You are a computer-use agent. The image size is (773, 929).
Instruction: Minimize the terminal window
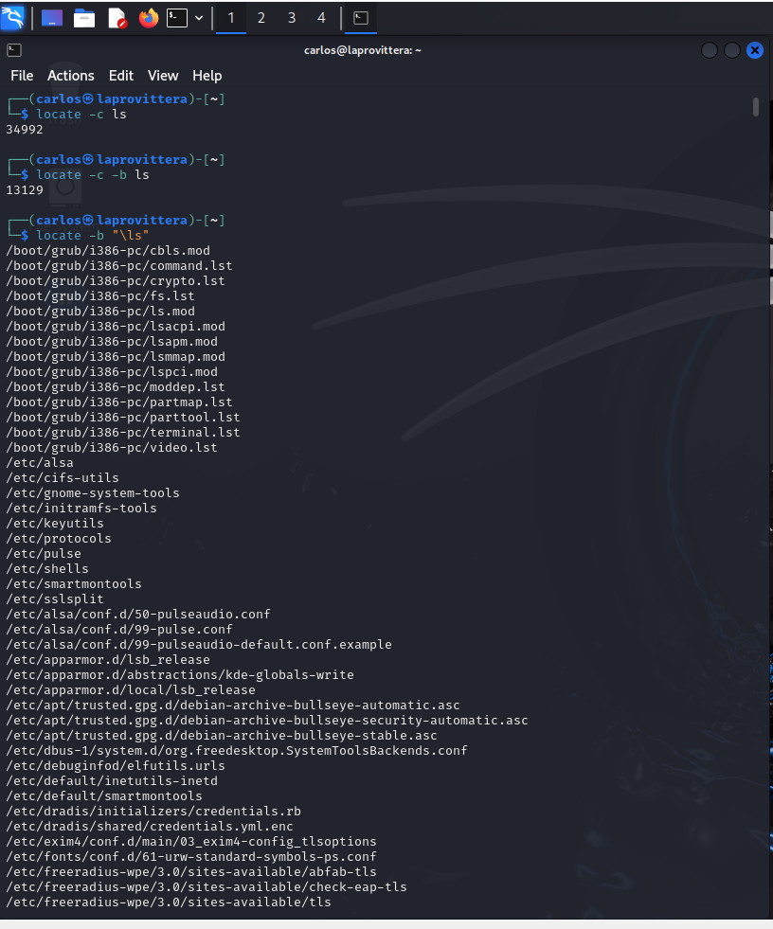(710, 50)
